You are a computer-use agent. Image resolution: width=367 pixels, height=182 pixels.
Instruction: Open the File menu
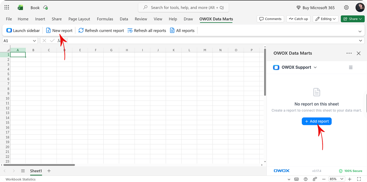pos(9,19)
